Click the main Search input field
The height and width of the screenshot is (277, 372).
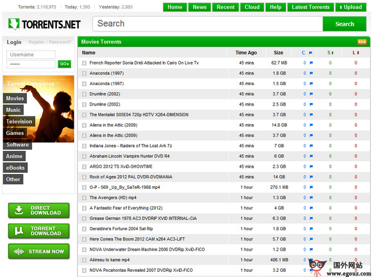click(x=208, y=24)
